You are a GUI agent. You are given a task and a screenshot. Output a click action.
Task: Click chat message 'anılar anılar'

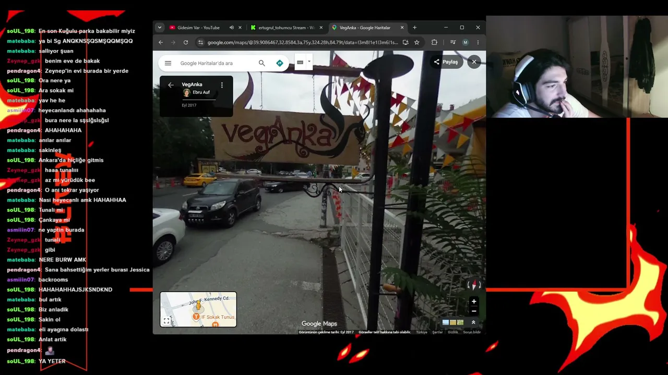(x=55, y=141)
